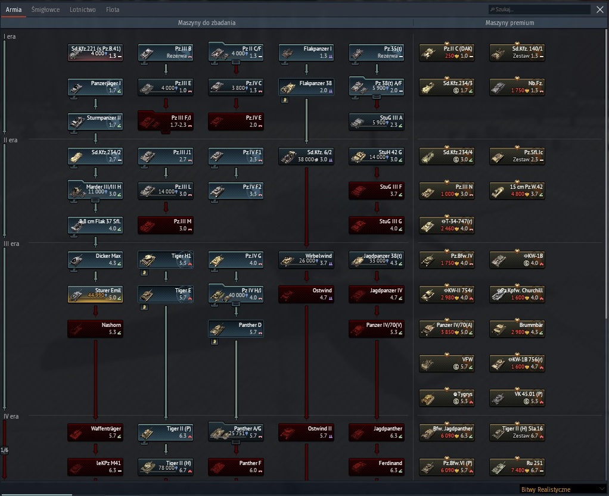This screenshot has height=496, width=609.
Task: Select premium Brummbär
Action: point(517,329)
